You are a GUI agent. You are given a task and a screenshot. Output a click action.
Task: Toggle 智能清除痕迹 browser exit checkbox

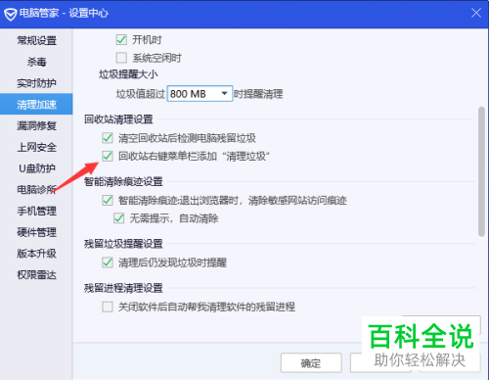(108, 200)
